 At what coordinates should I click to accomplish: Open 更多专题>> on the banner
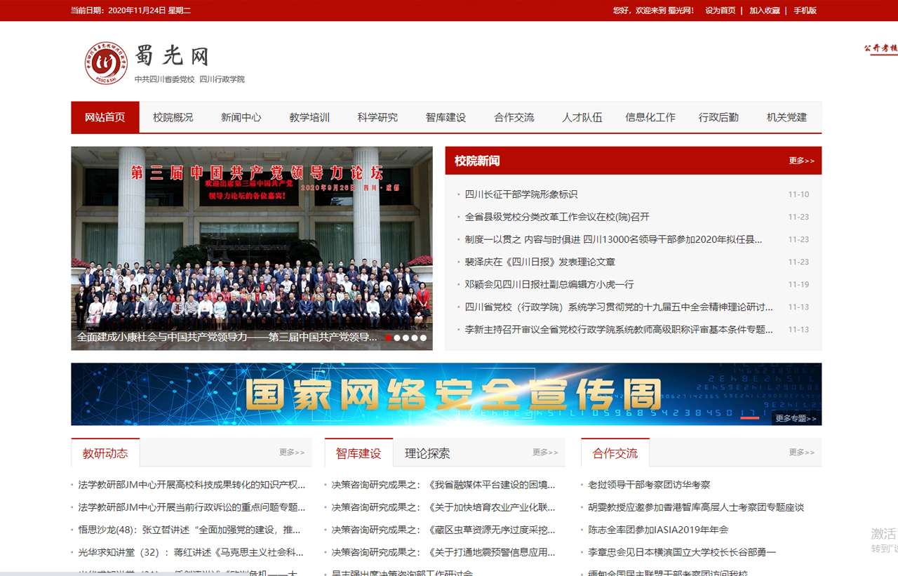coord(796,419)
